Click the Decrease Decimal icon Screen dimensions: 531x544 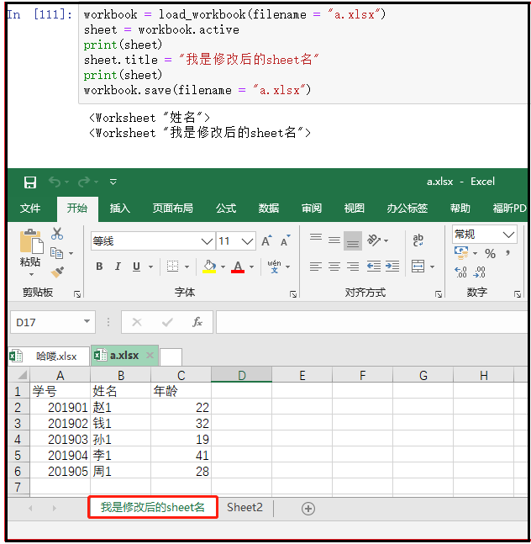(x=480, y=272)
